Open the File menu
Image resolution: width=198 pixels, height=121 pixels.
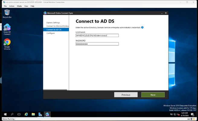(5, 6)
